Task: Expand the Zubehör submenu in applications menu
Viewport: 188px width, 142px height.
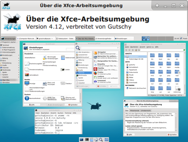Action: [x=10, y=77]
